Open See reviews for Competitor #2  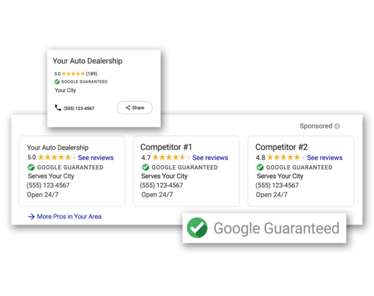pyautogui.click(x=324, y=157)
